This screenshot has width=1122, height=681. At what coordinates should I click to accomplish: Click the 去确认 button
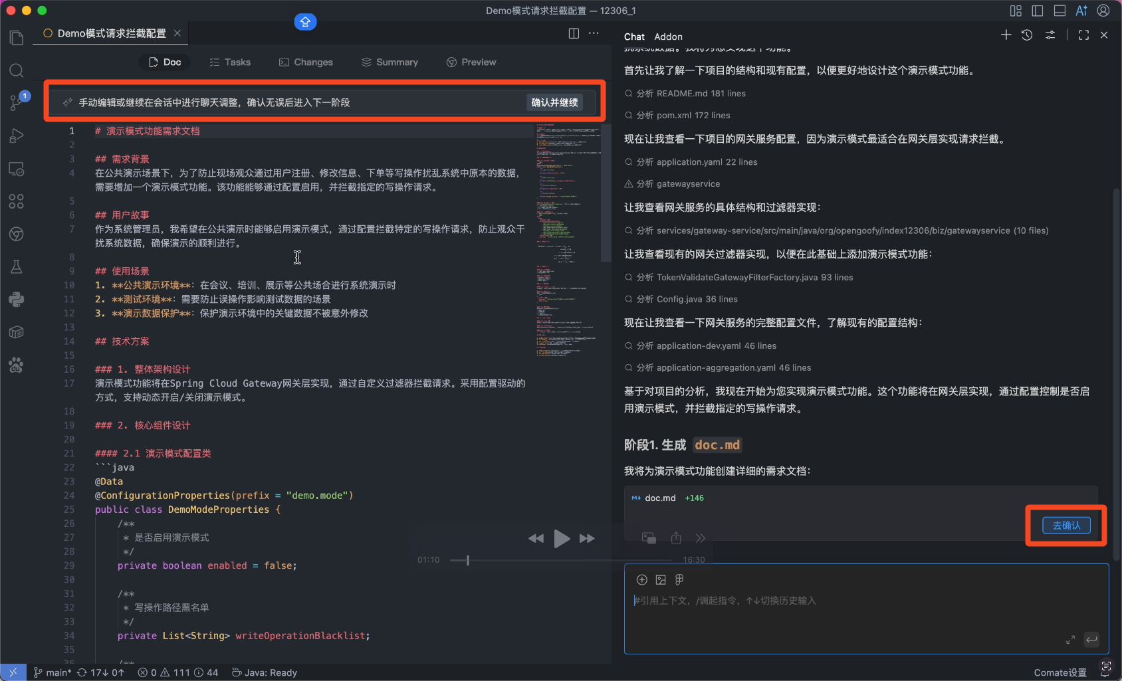point(1067,525)
